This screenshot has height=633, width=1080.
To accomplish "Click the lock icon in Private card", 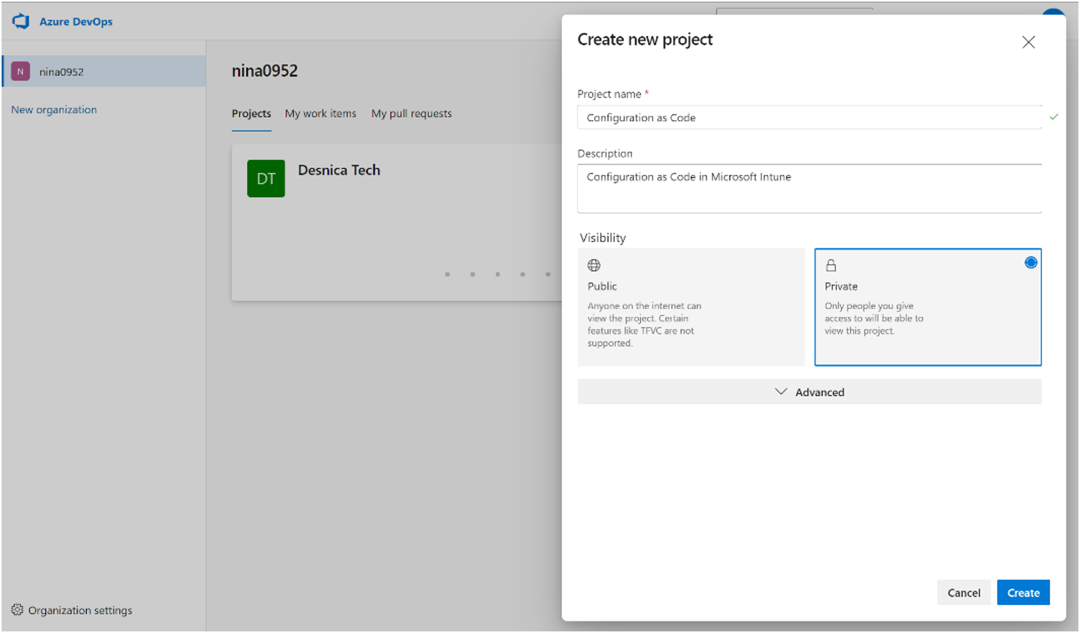I will click(831, 265).
